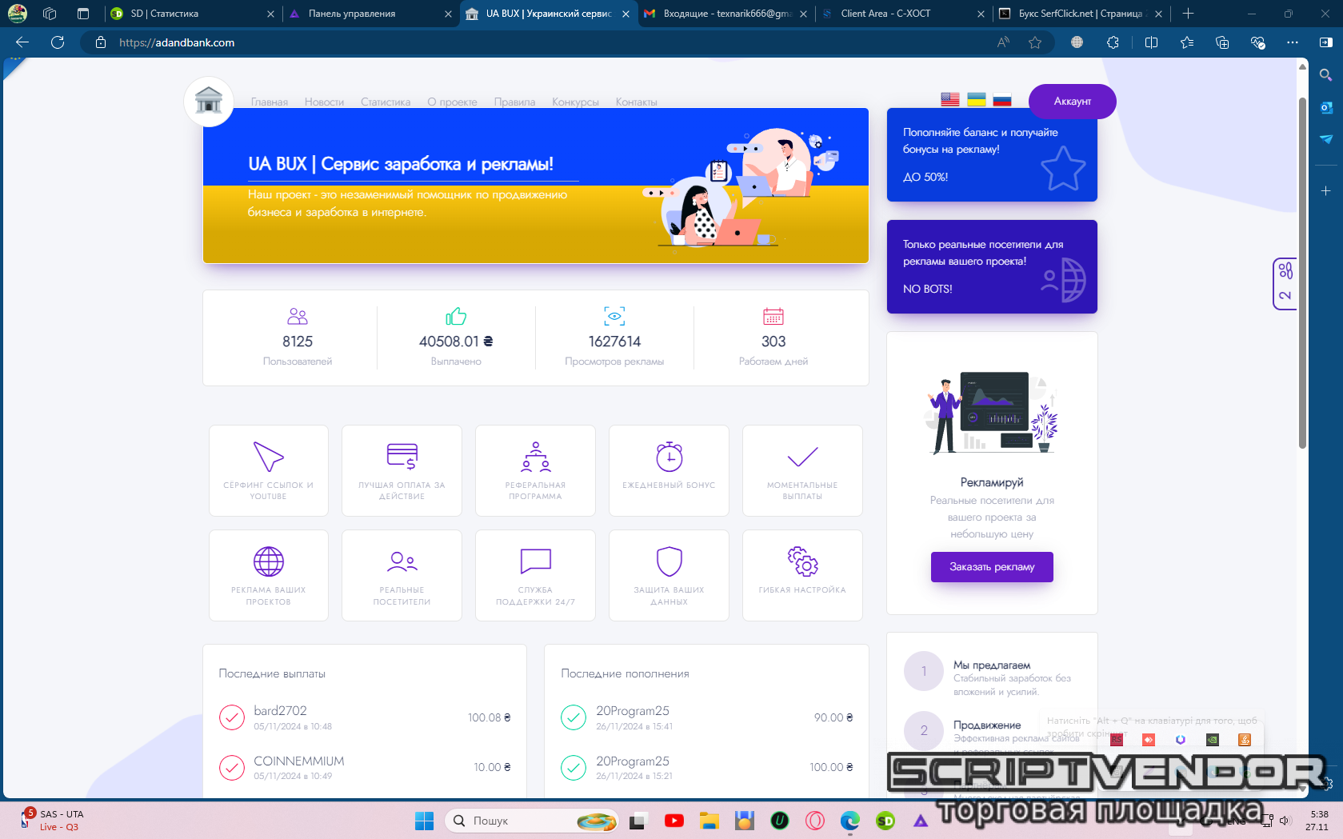1343x839 pixels.
Task: Toggle split screen in the toolbar
Action: tap(1151, 42)
